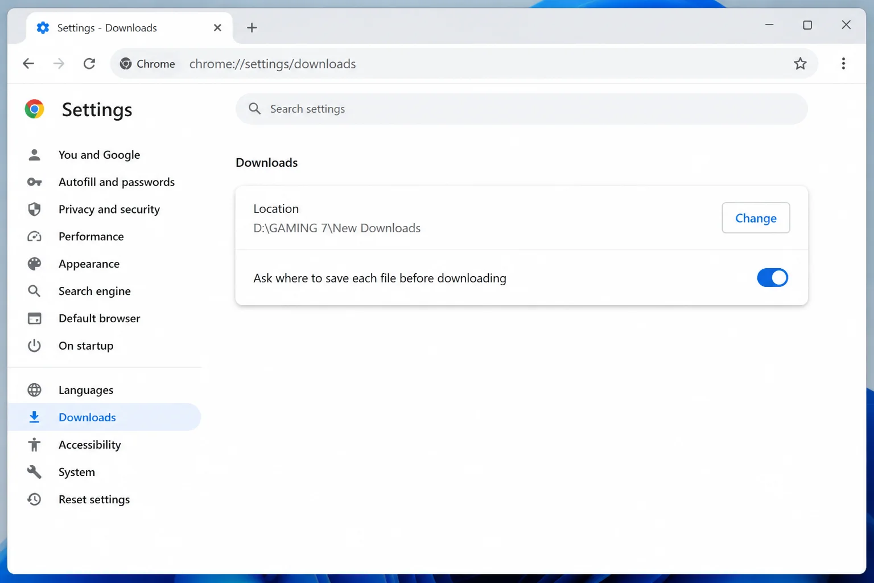Click the forward navigation arrow
The height and width of the screenshot is (583, 874).
coord(59,64)
